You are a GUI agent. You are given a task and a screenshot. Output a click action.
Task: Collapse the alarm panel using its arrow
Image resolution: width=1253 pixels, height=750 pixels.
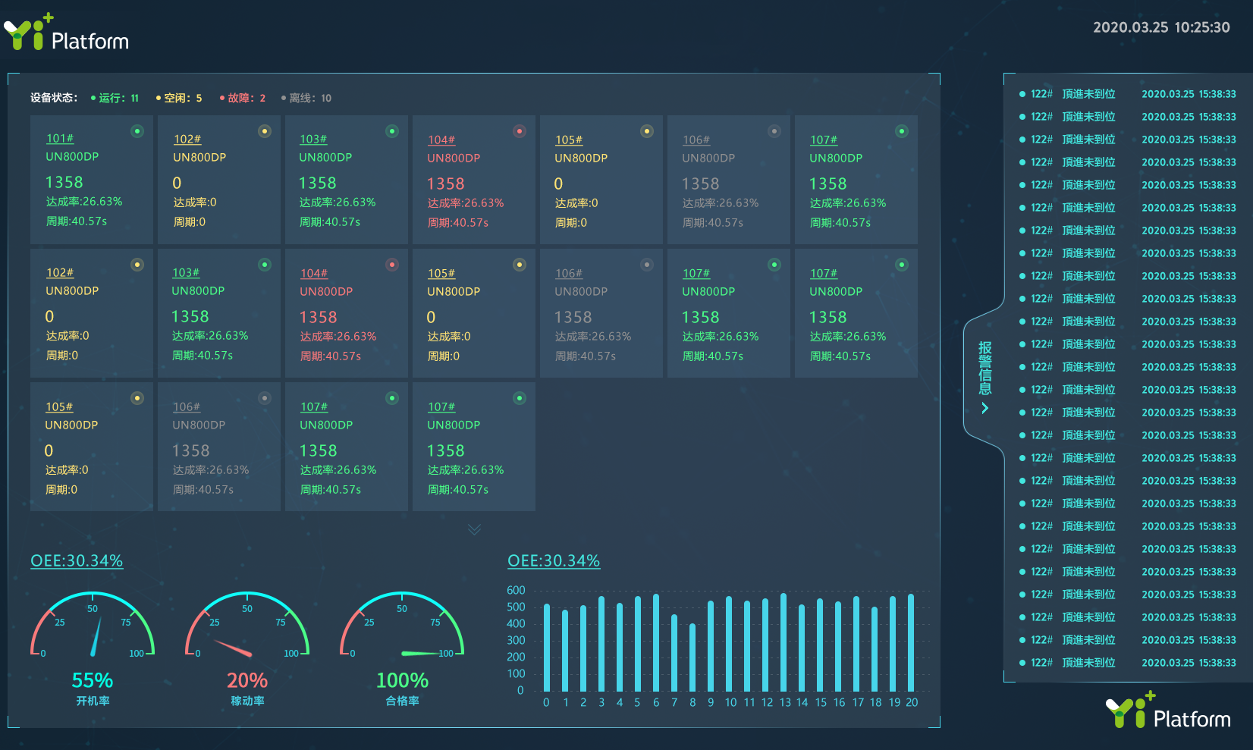click(x=984, y=408)
